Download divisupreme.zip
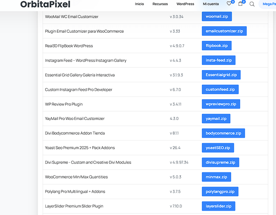Screen dimensions: 276x215 [x=220, y=163]
